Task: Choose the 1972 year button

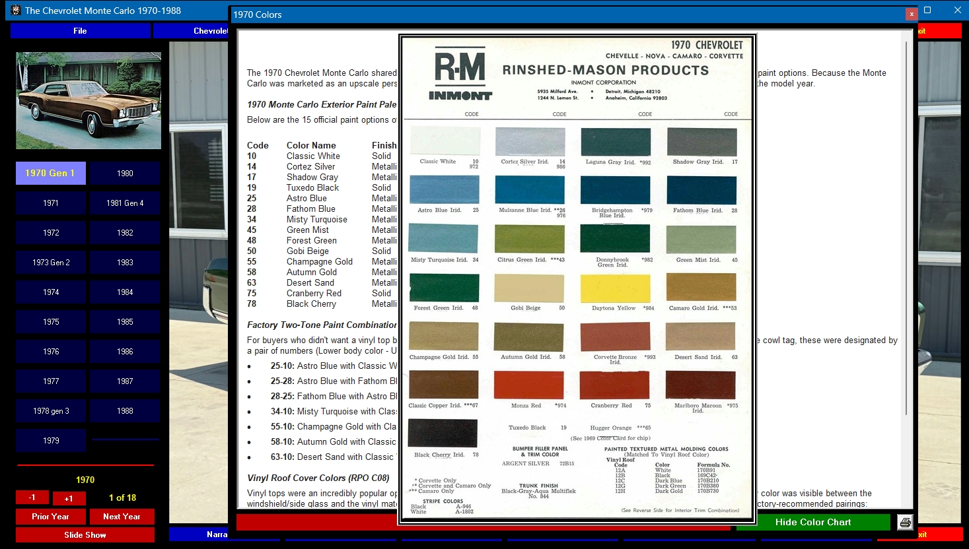Action: [51, 232]
